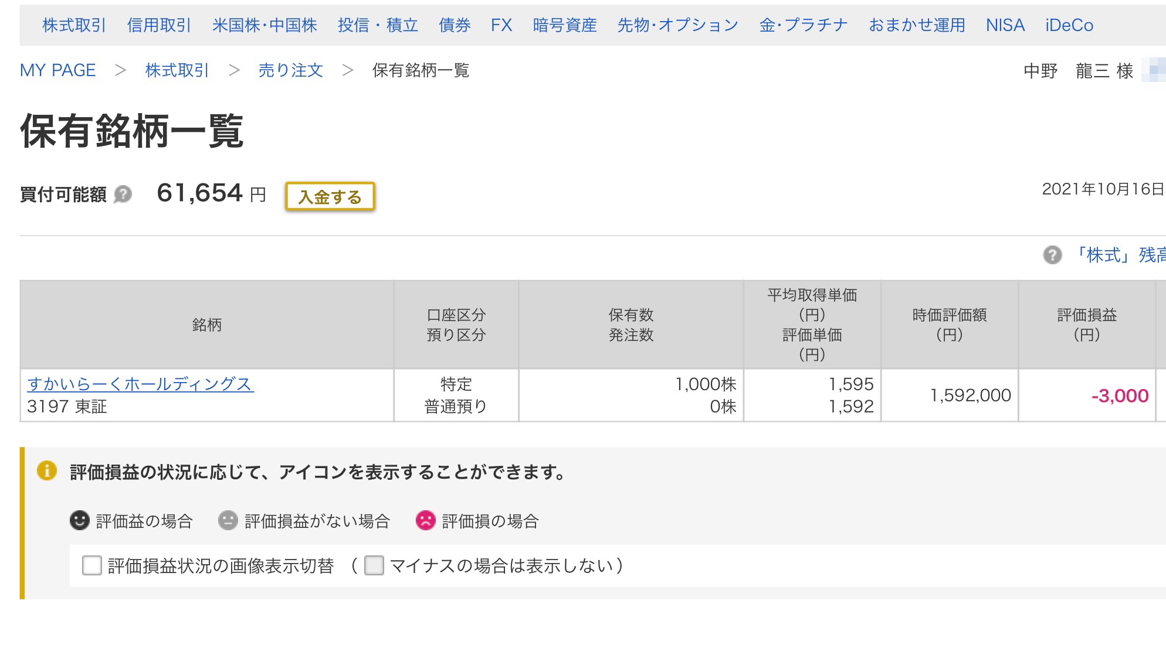Go to MY PAGE breadcrumb link
This screenshot has height=648, width=1166.
coord(57,70)
